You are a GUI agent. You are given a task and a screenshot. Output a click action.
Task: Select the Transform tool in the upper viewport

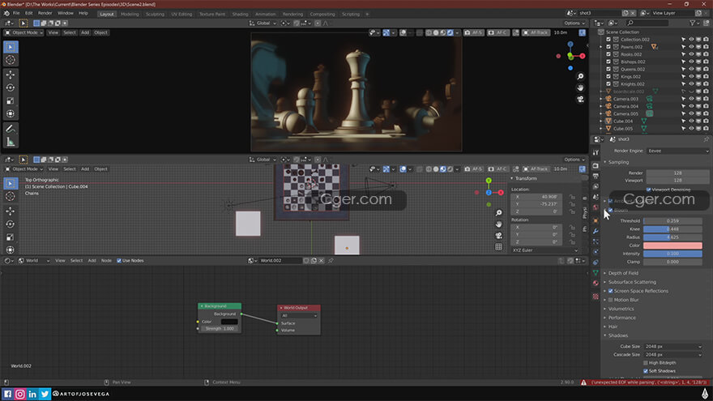[x=11, y=113]
